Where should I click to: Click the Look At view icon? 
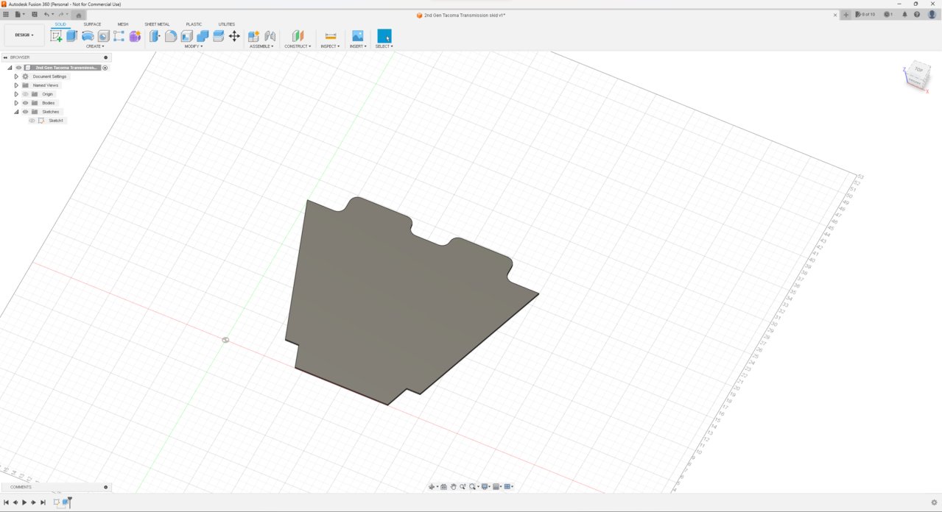(443, 486)
